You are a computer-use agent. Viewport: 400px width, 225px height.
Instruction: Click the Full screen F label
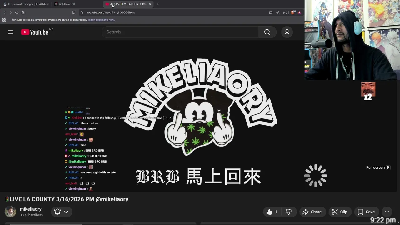pyautogui.click(x=378, y=167)
